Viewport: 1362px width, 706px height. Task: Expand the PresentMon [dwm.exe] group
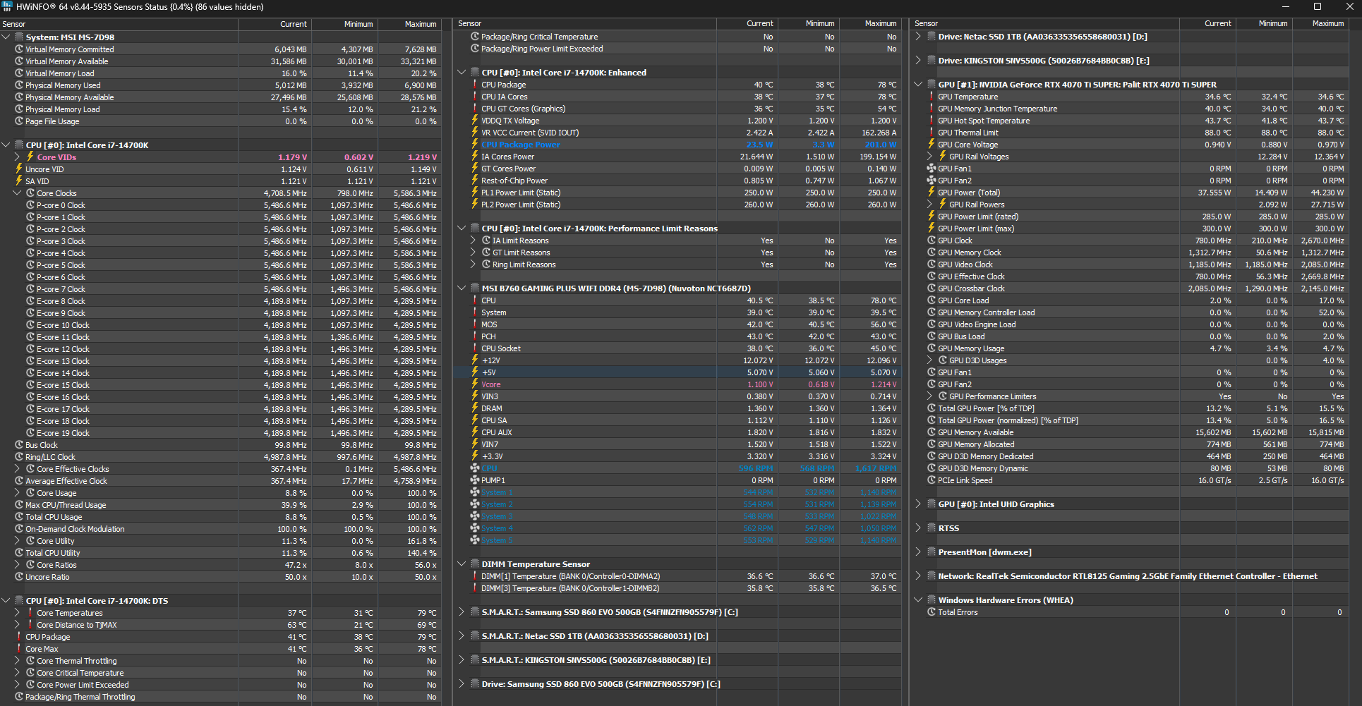pos(918,552)
